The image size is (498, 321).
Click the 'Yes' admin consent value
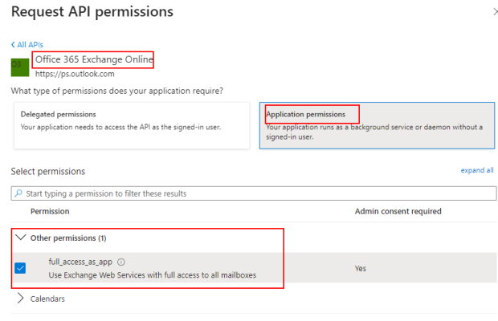point(361,268)
